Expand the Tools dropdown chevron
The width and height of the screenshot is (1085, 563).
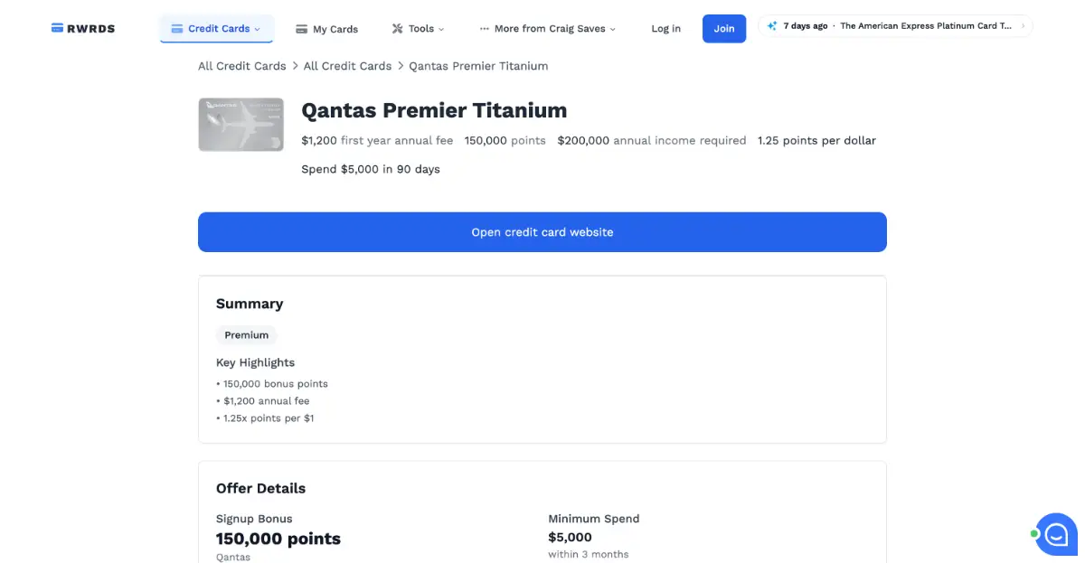[441, 29]
